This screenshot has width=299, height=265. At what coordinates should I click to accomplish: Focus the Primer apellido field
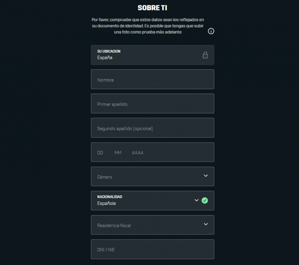pyautogui.click(x=152, y=103)
